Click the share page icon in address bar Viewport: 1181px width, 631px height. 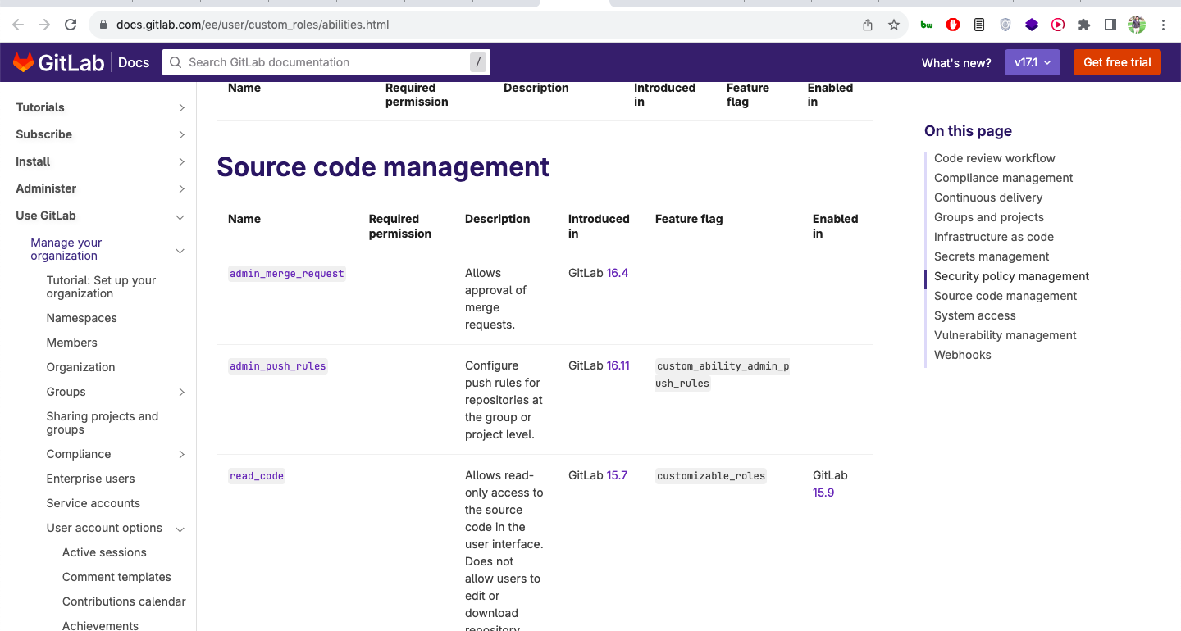(x=868, y=25)
